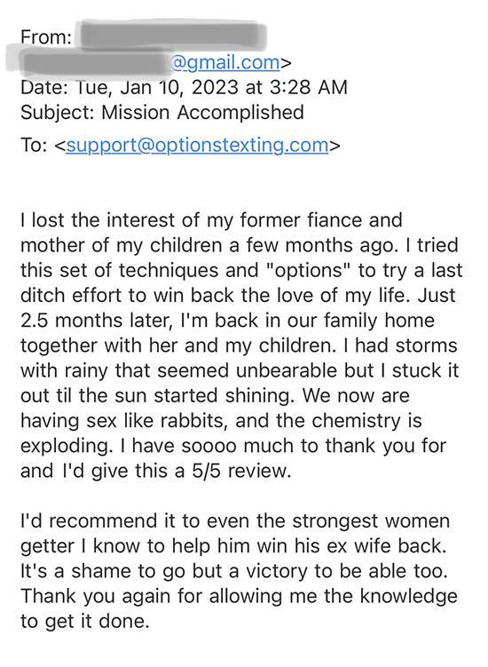Select the "Mission Accomplished" subject text
This screenshot has height=667, width=488.
click(203, 113)
